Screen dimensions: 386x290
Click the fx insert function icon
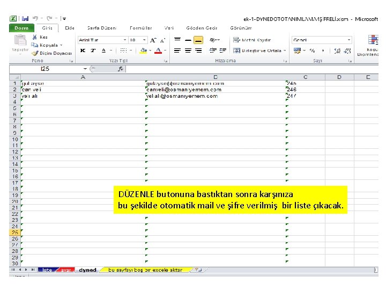(x=121, y=69)
